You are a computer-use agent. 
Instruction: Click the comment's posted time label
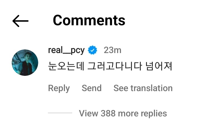pyautogui.click(x=113, y=50)
